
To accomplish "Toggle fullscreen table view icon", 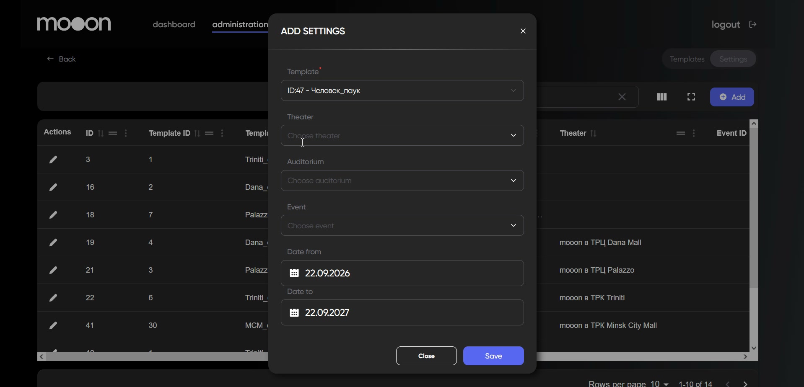I will pyautogui.click(x=691, y=97).
